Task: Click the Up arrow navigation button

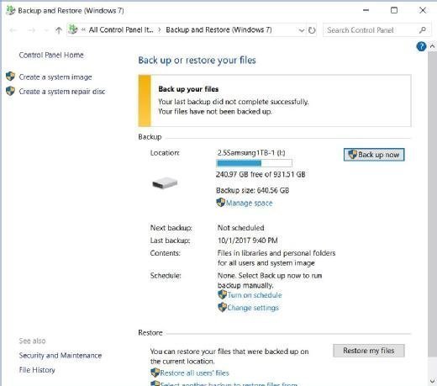Action: (59, 30)
